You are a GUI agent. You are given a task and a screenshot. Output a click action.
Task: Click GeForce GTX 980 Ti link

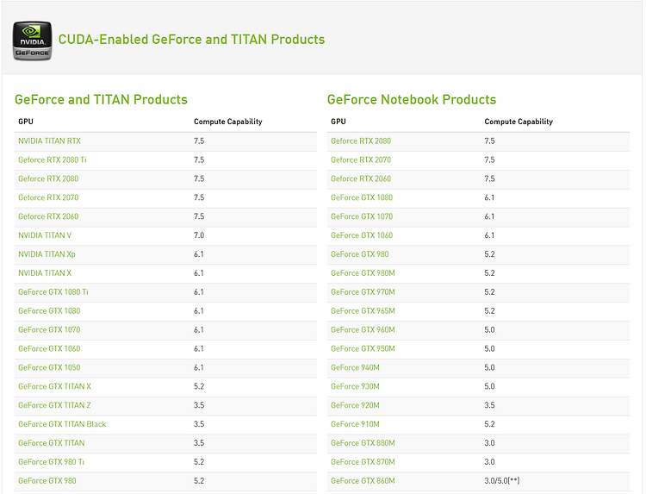(51, 462)
